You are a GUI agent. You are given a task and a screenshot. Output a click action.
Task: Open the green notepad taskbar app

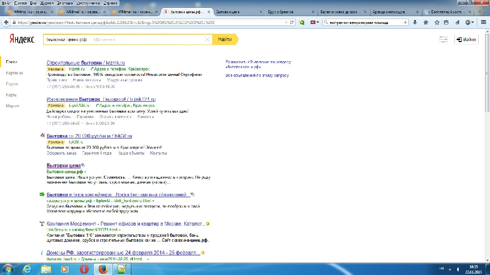coord(122,269)
